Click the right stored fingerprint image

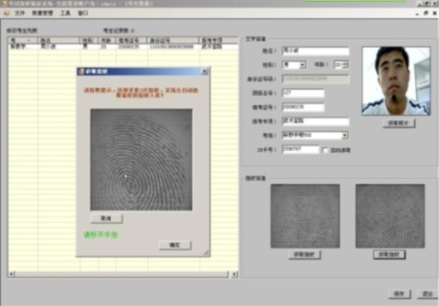click(390, 216)
